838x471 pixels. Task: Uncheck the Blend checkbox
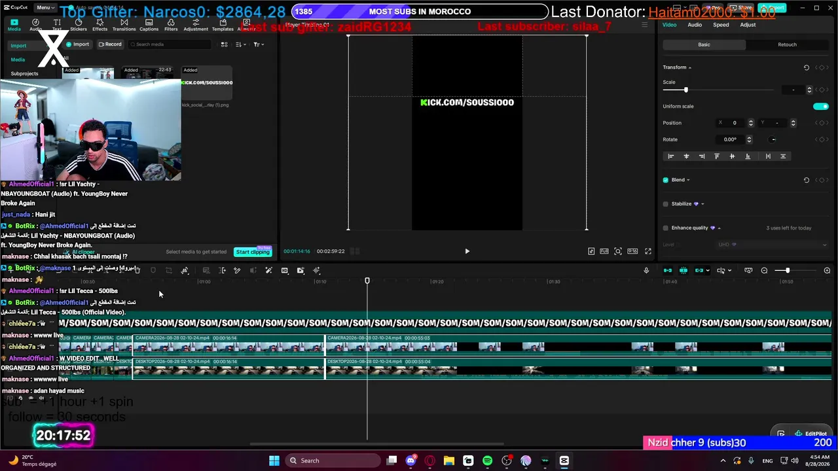(666, 180)
